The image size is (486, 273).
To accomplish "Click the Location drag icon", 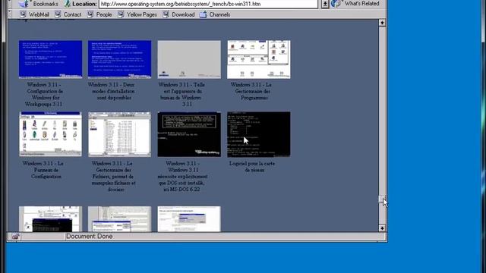I will pyautogui.click(x=68, y=4).
